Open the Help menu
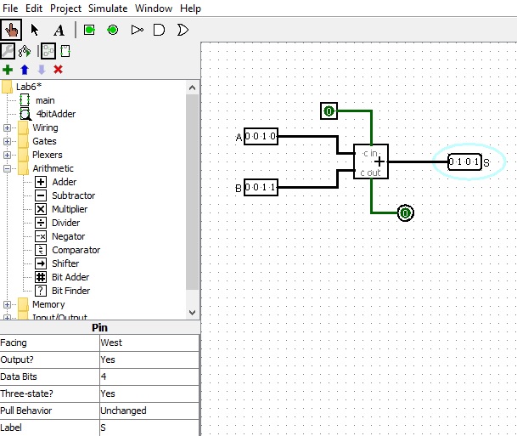517x436 pixels. [190, 8]
